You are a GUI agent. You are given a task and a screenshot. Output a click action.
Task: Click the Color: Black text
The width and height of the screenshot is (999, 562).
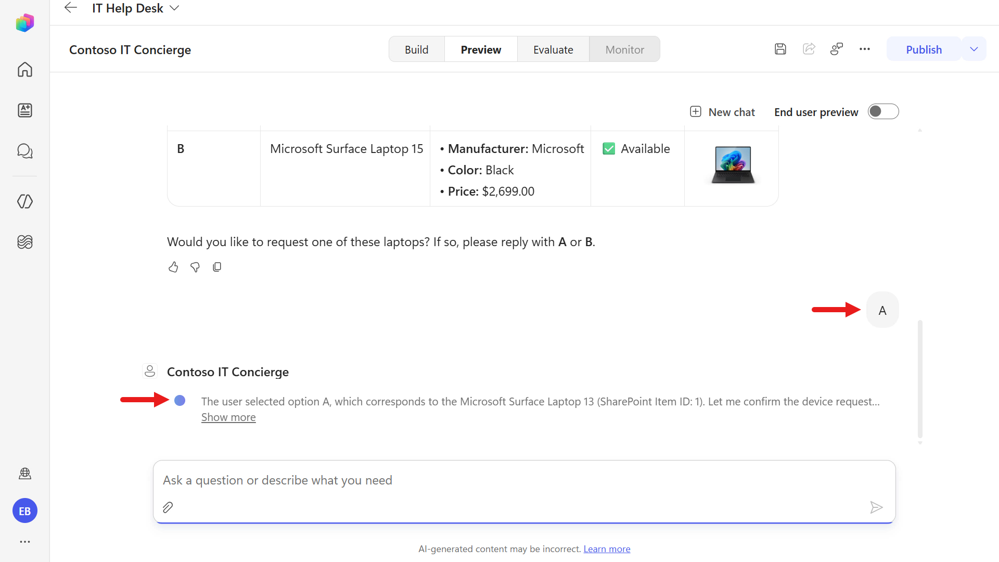click(x=481, y=170)
